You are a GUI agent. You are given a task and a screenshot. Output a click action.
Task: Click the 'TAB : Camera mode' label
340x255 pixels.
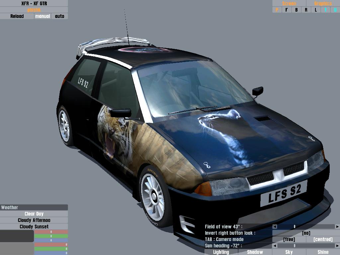[x=224, y=239]
